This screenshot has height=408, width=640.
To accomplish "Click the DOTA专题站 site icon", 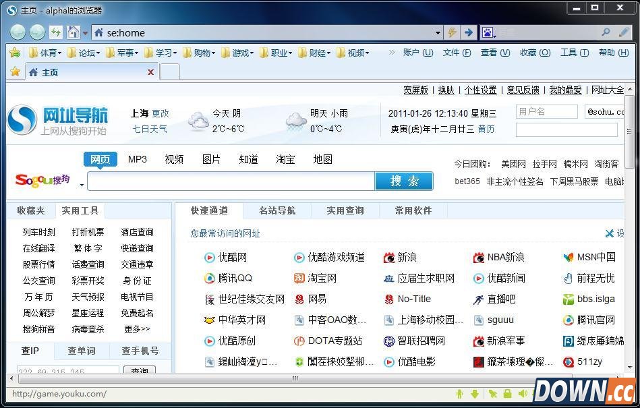I will [x=299, y=341].
